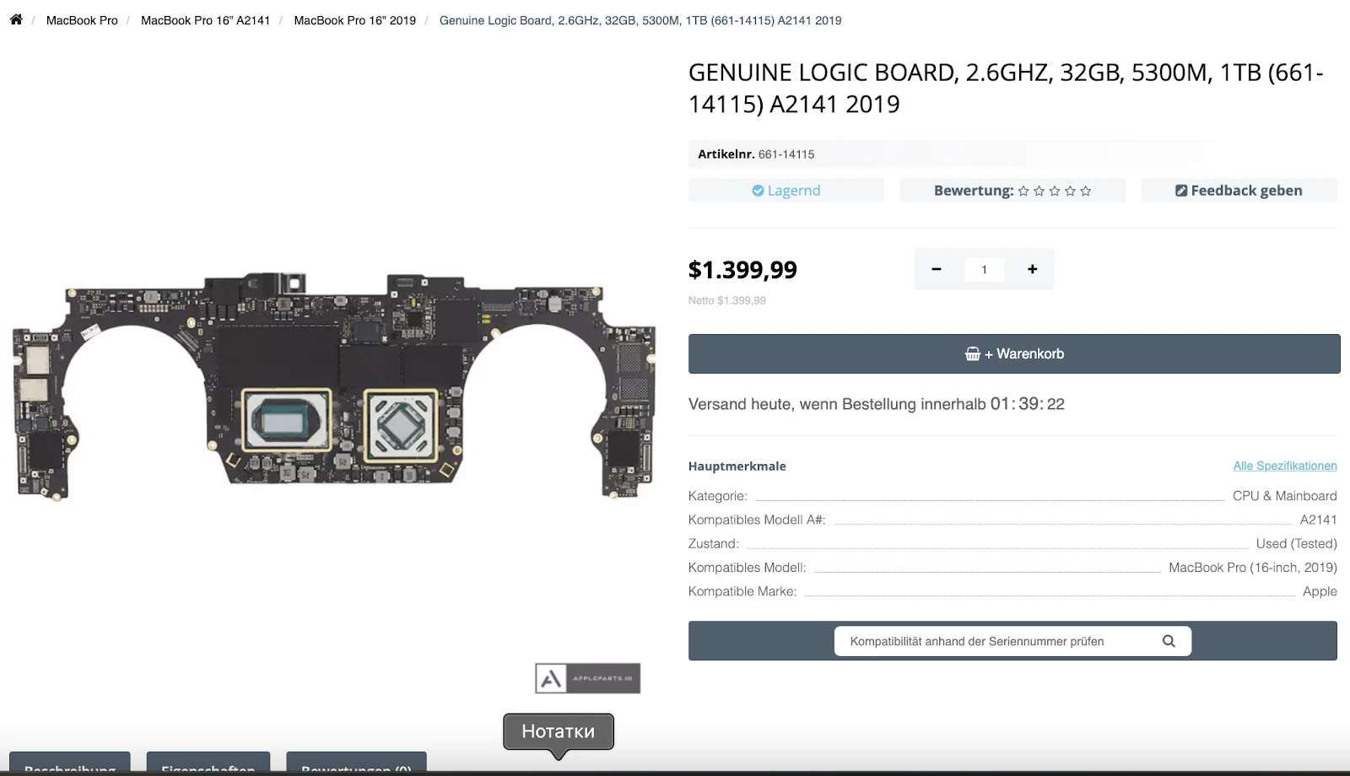
Task: Open the Bewertungen tab
Action: click(356, 763)
